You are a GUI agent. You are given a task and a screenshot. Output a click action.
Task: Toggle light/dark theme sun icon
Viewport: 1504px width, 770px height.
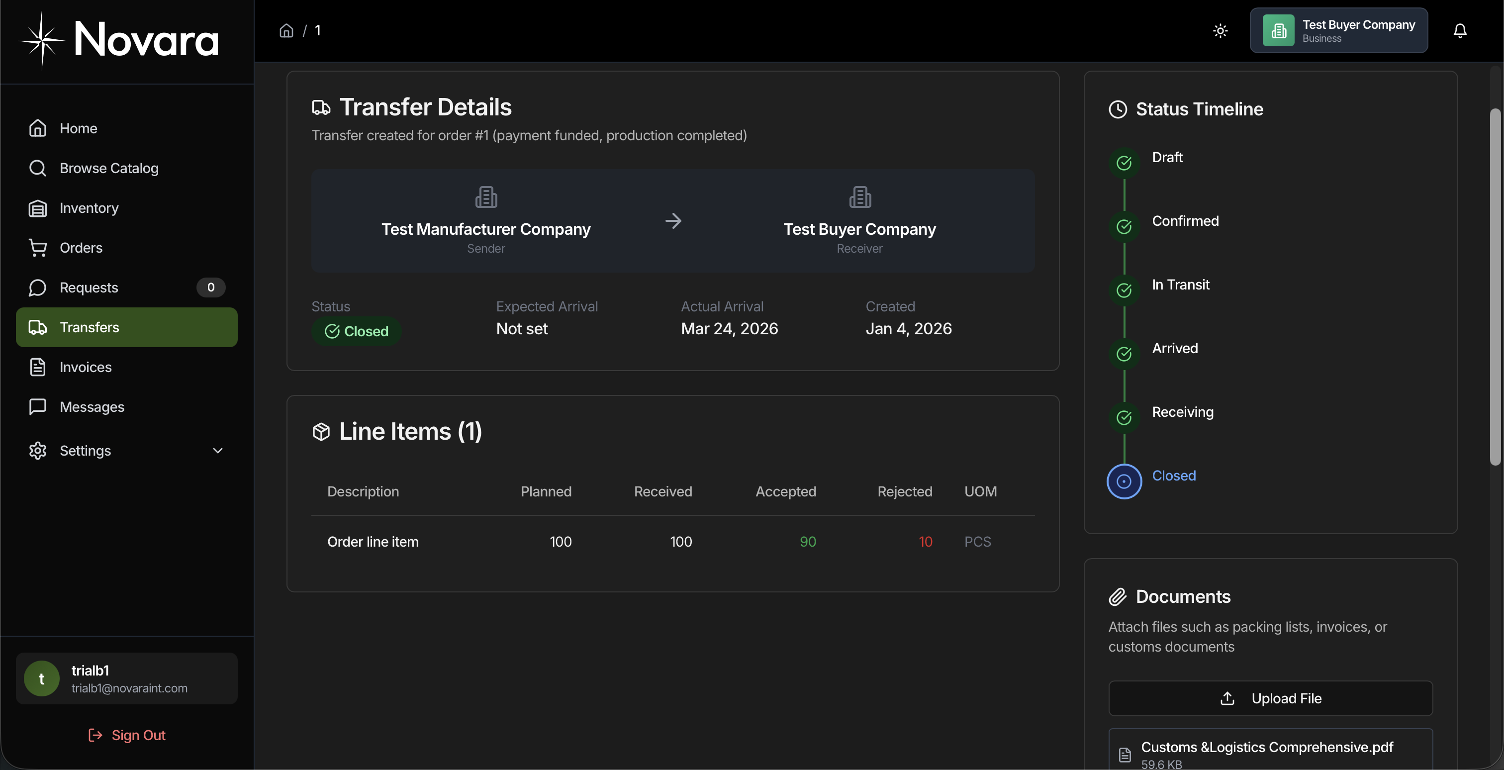1220,30
